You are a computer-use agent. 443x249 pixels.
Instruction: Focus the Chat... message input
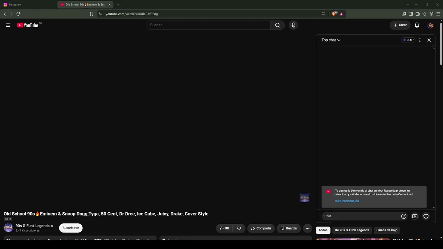pyautogui.click(x=361, y=216)
